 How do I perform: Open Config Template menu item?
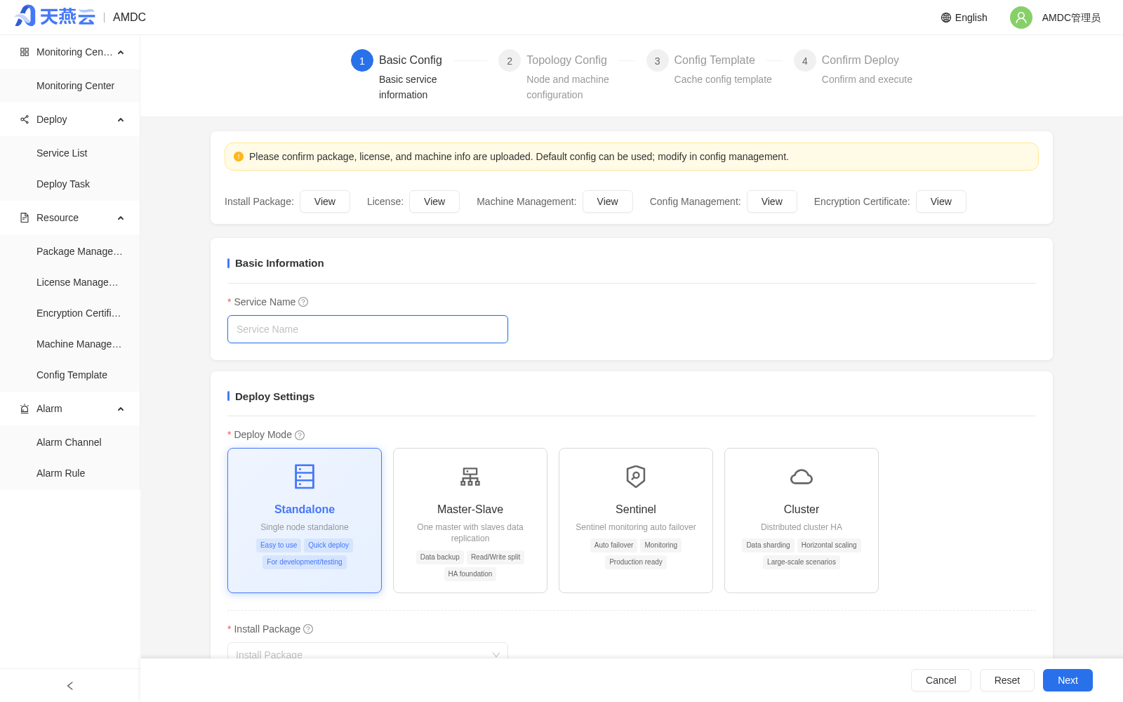pos(70,375)
